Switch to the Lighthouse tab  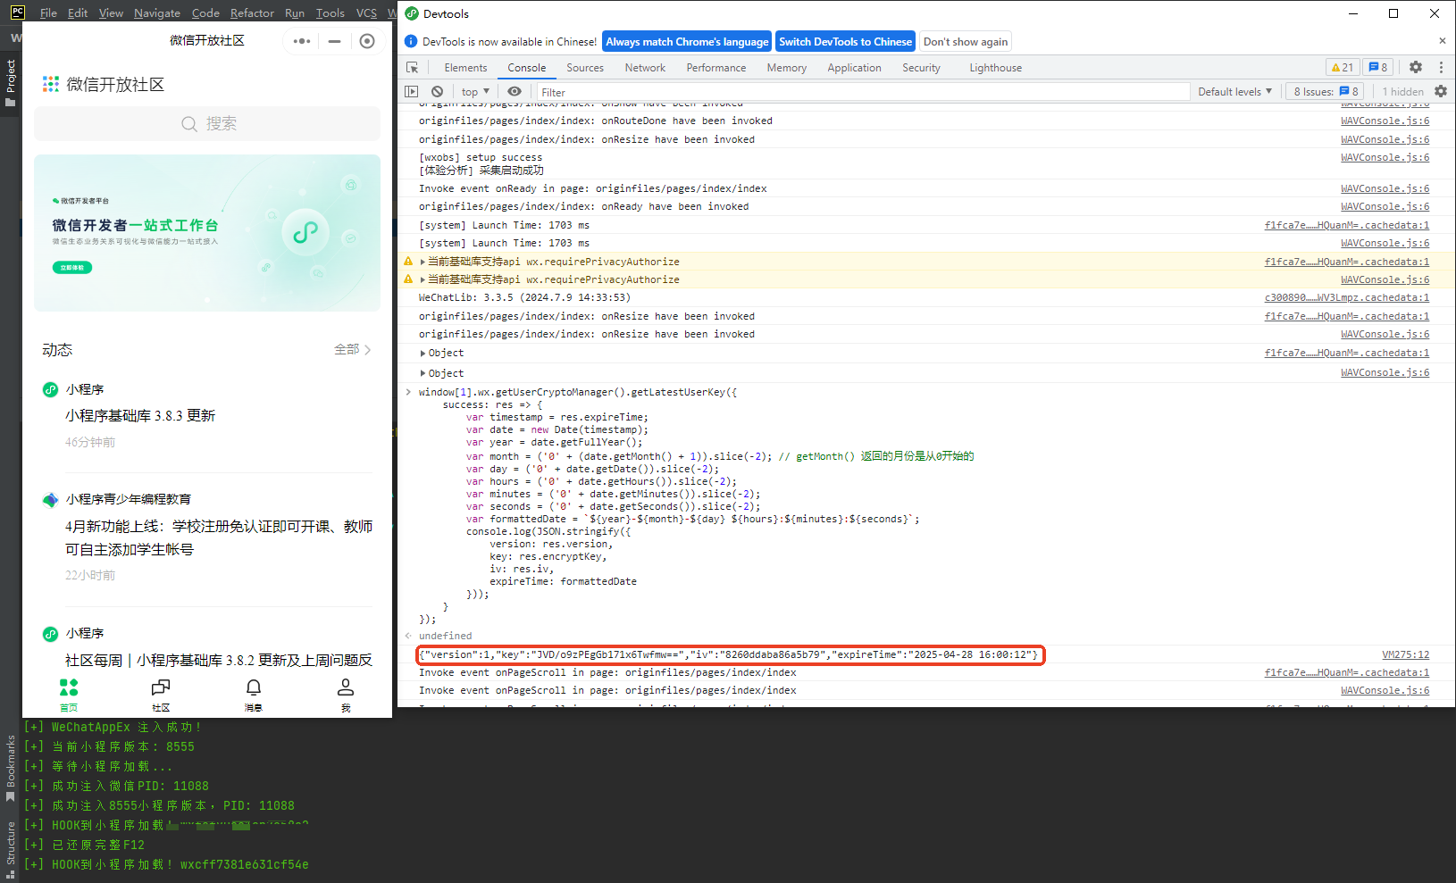(x=996, y=68)
